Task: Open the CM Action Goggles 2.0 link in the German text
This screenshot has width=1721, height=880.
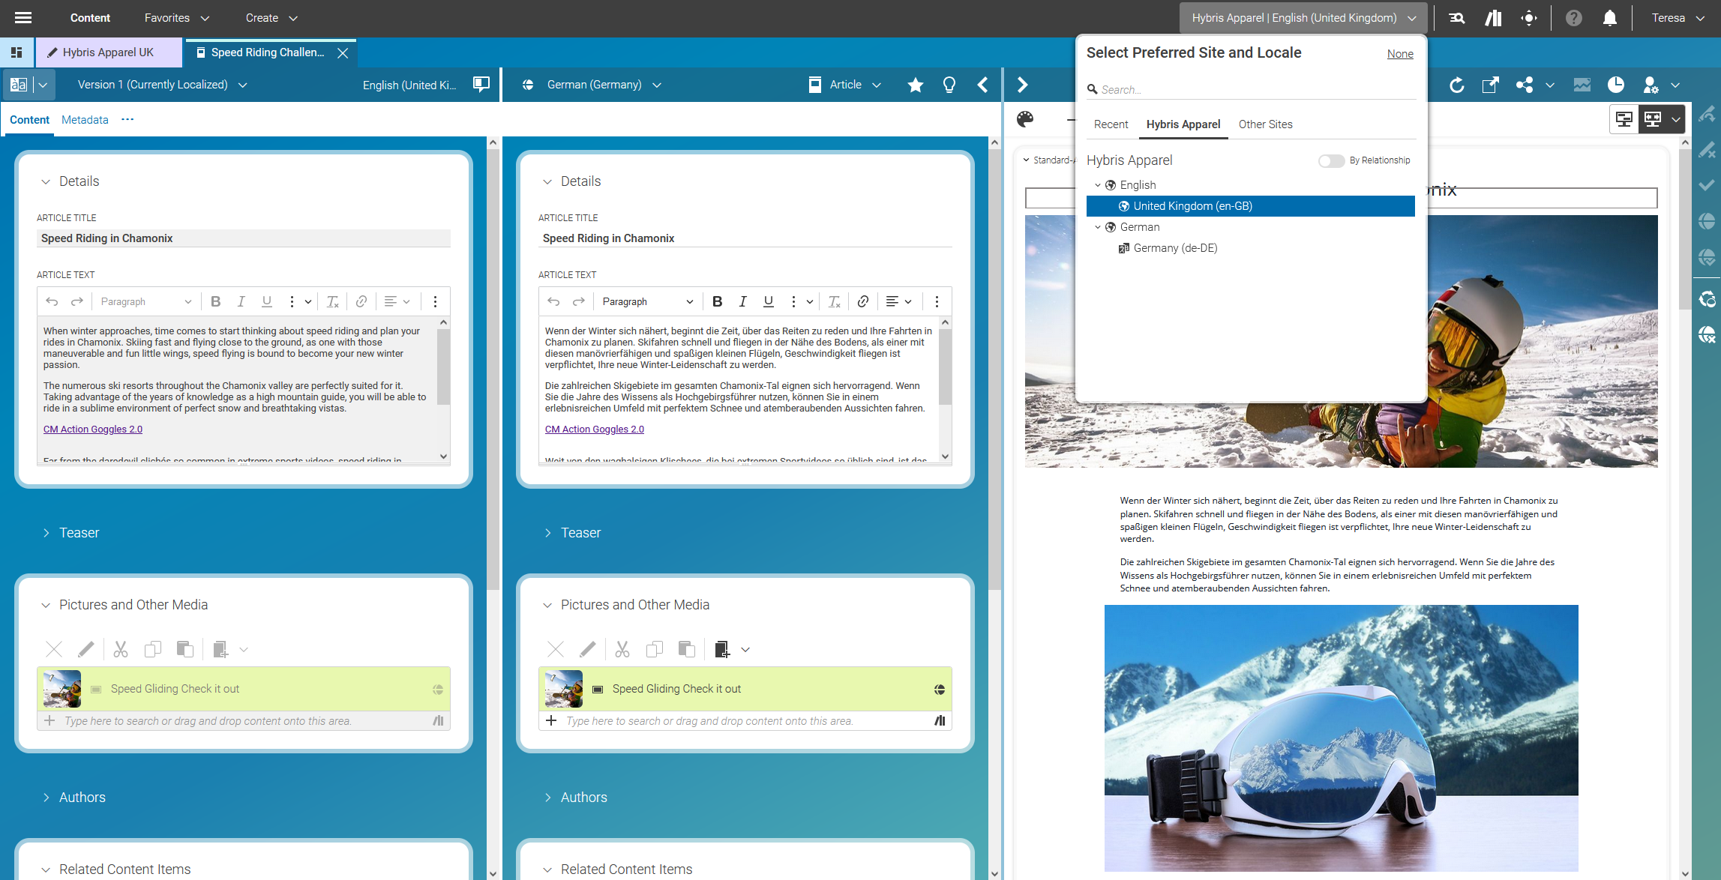Action: [594, 430]
